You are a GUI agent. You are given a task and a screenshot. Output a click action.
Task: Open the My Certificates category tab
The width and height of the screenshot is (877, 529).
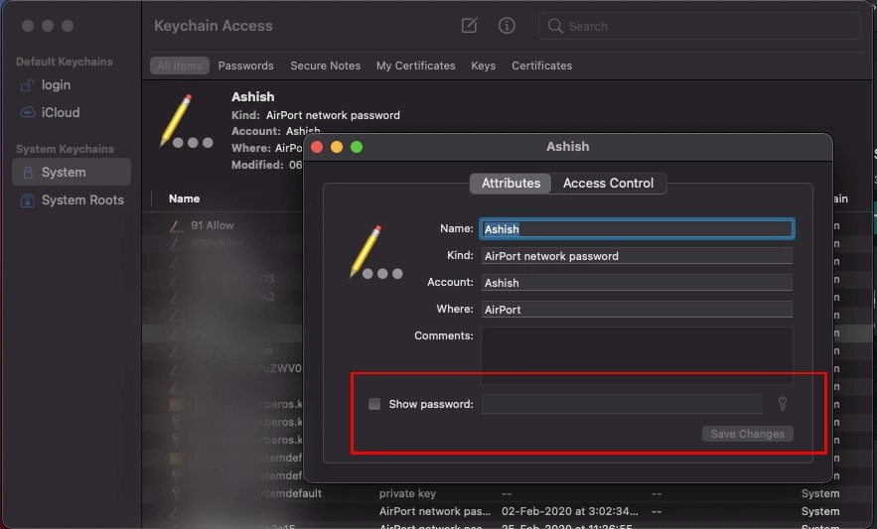[x=415, y=66]
